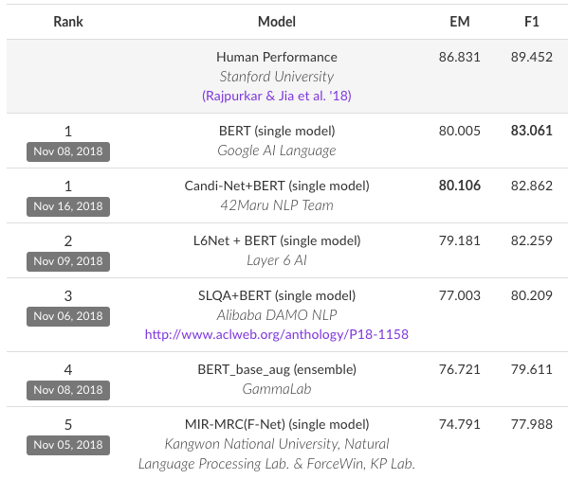Click the Rank column header
The image size is (586, 479).
pyautogui.click(x=68, y=21)
